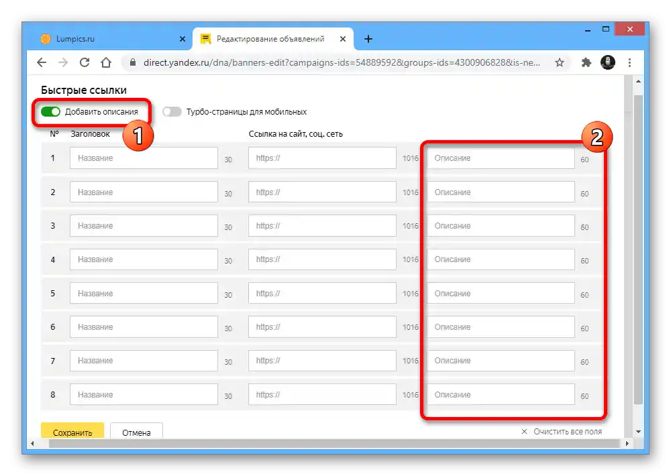This screenshot has width=671, height=476.
Task: Click the Быстрые ссылки heading
Action: (84, 91)
